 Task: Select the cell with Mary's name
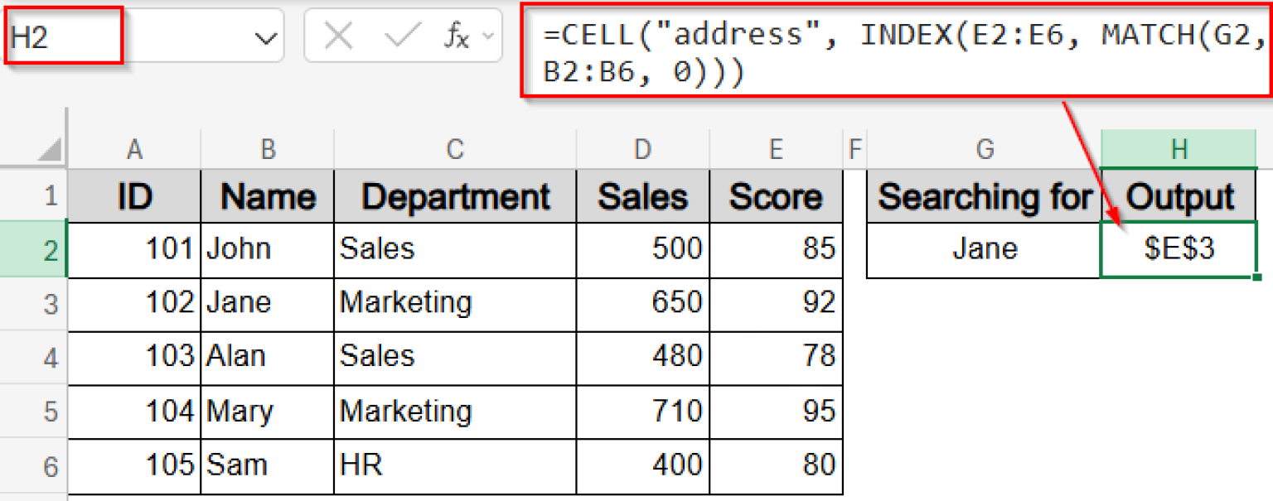pos(267,412)
